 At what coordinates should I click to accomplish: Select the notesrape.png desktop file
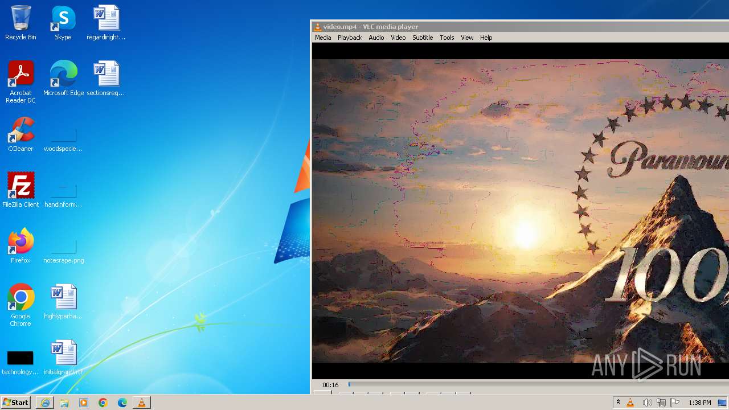click(63, 252)
